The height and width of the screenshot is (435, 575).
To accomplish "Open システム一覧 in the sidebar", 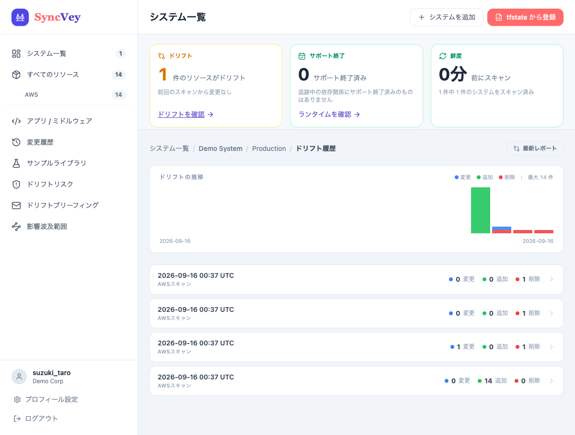I will (x=69, y=54).
